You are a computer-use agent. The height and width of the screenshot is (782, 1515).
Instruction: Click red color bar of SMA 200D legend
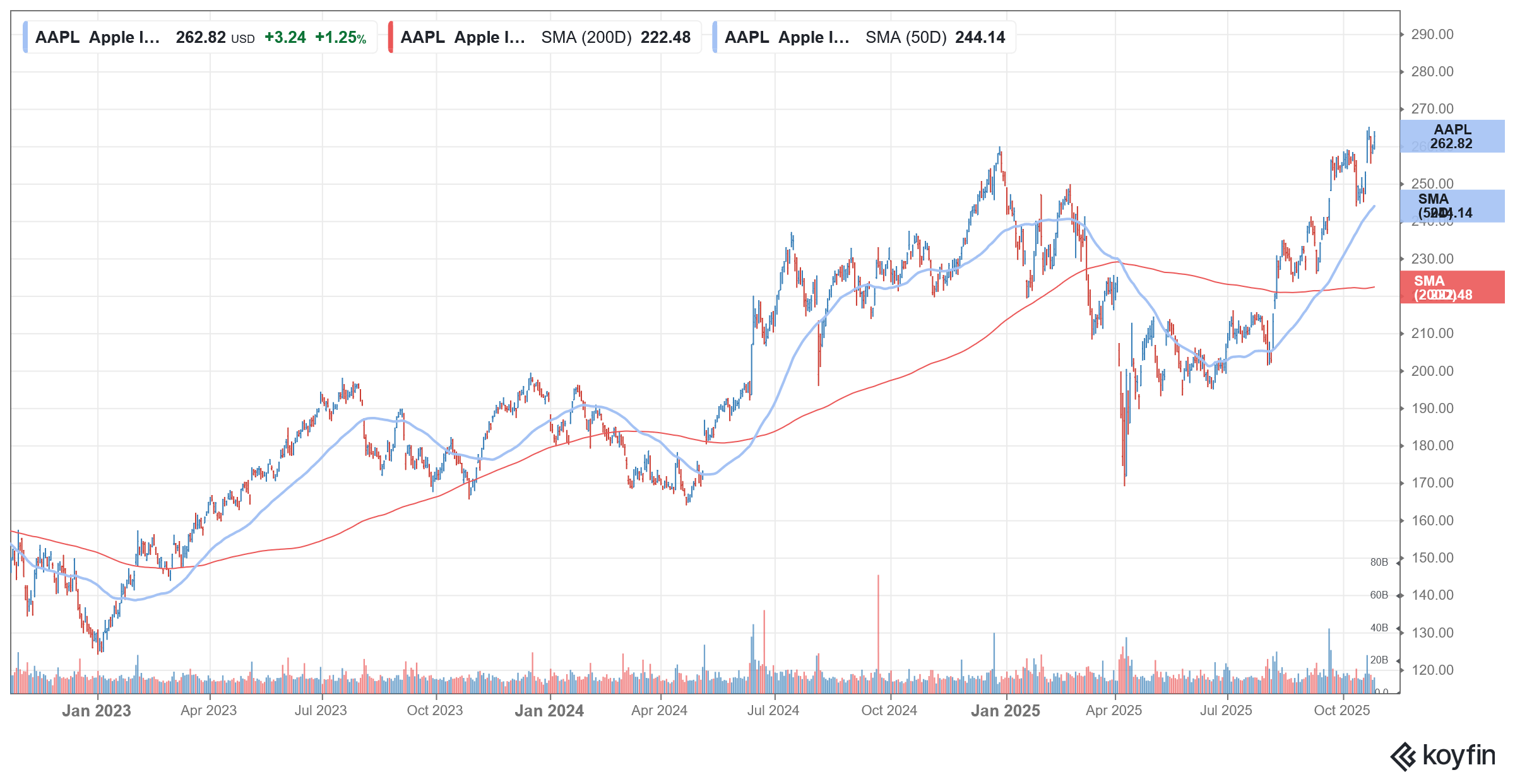tap(391, 37)
